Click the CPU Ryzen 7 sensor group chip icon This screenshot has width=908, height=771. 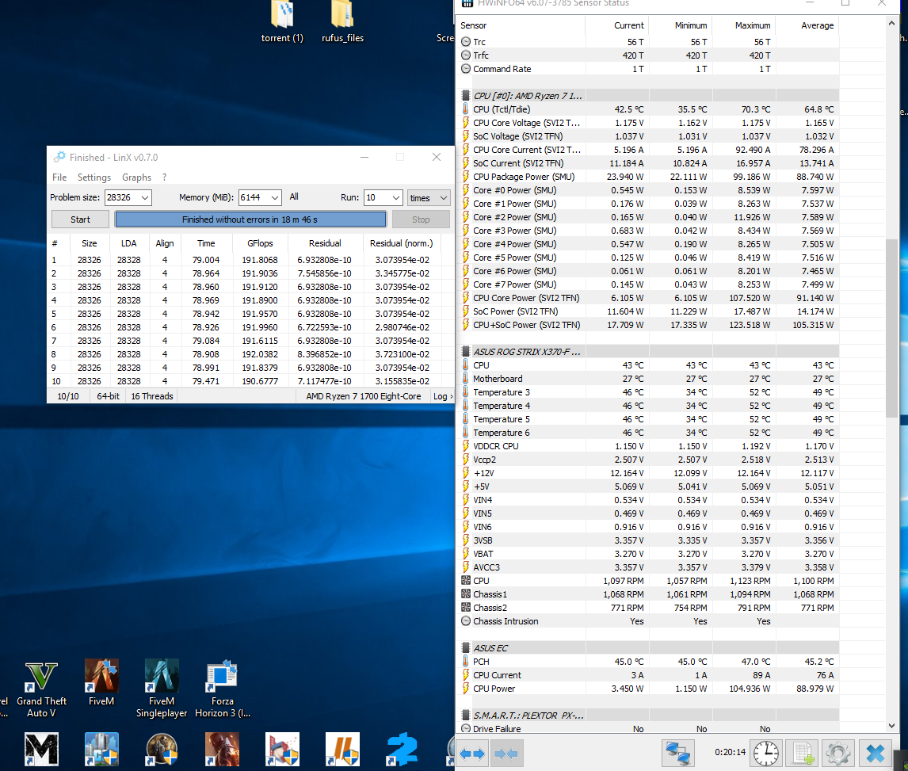tap(466, 96)
